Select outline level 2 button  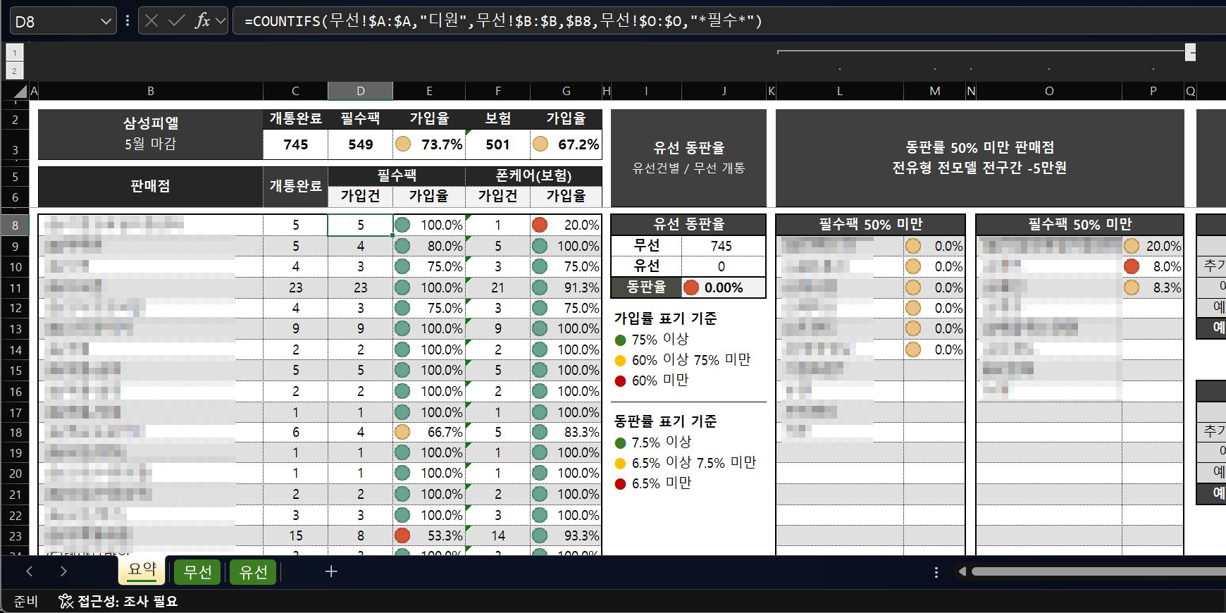15,70
